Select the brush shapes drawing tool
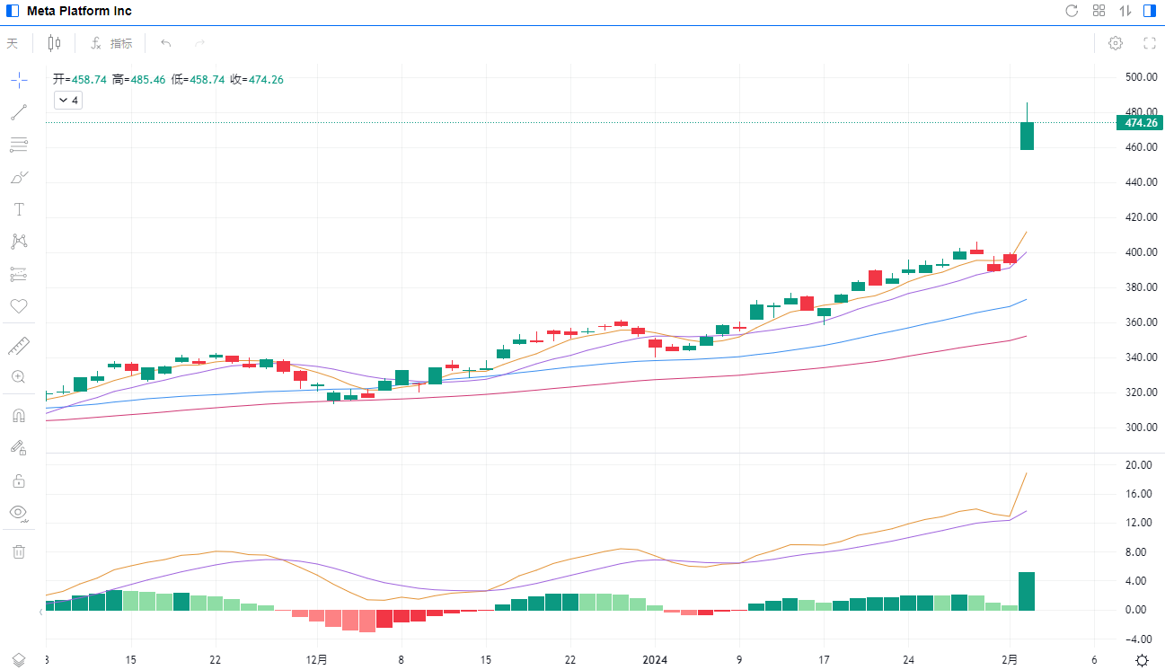Image resolution: width=1165 pixels, height=670 pixels. (19, 177)
